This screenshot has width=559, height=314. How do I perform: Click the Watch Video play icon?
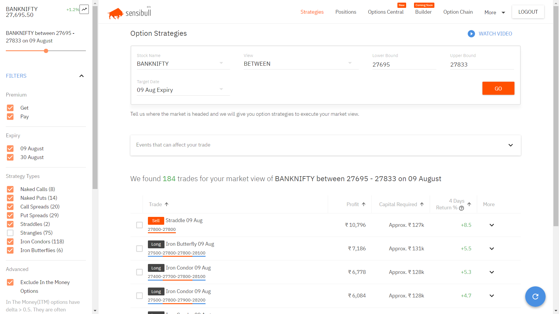471,34
